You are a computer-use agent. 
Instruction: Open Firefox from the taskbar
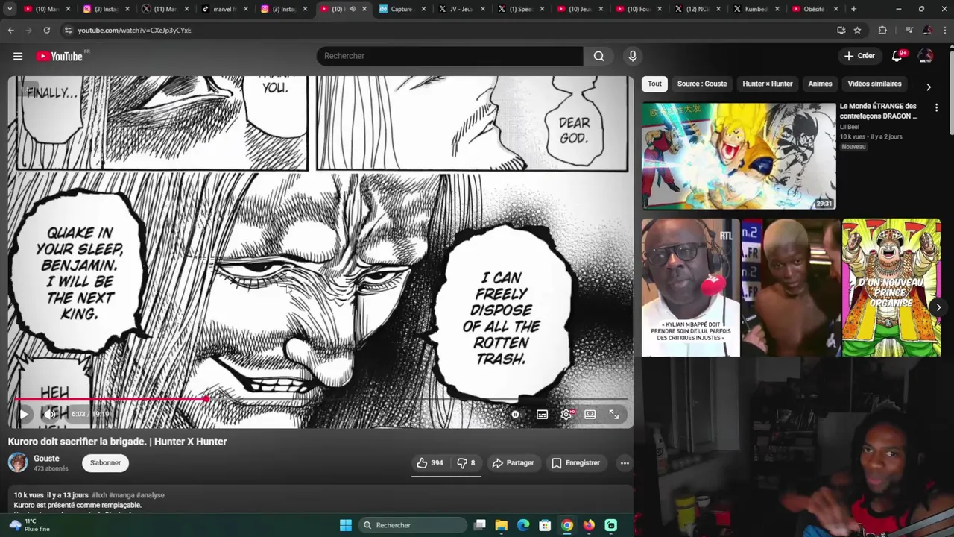pos(589,525)
